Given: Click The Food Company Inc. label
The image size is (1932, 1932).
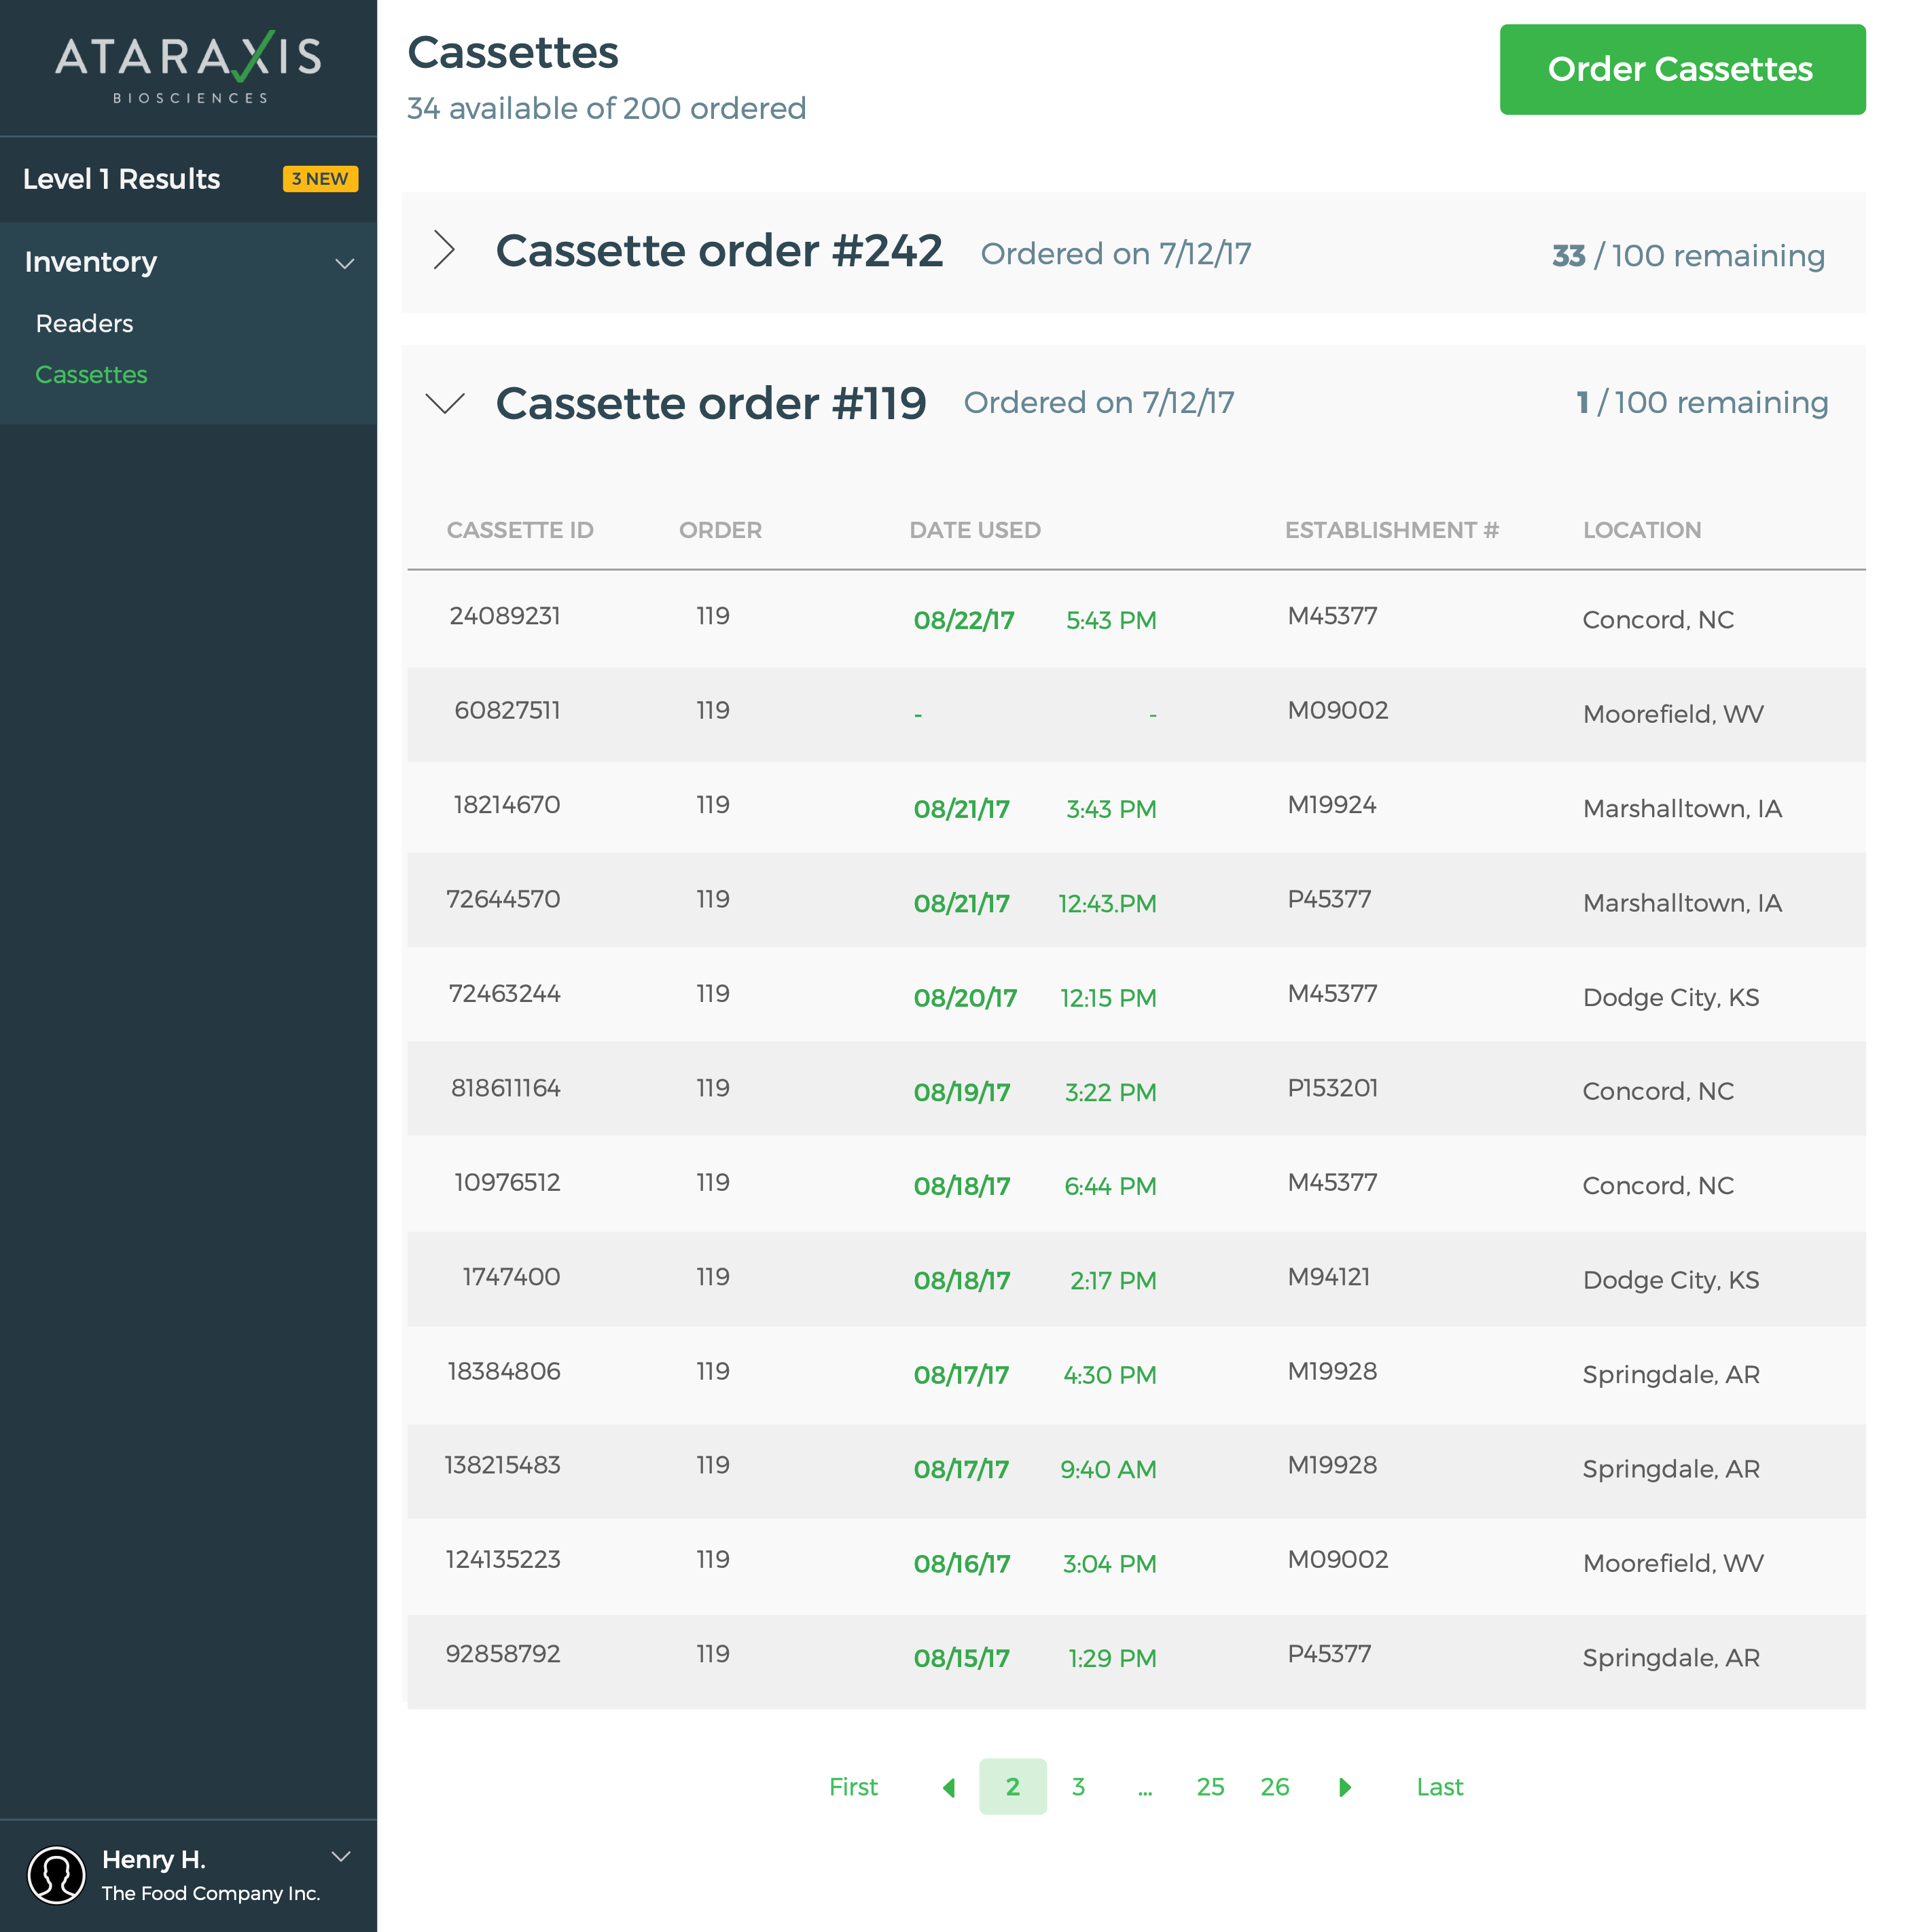Looking at the screenshot, I should point(211,1893).
